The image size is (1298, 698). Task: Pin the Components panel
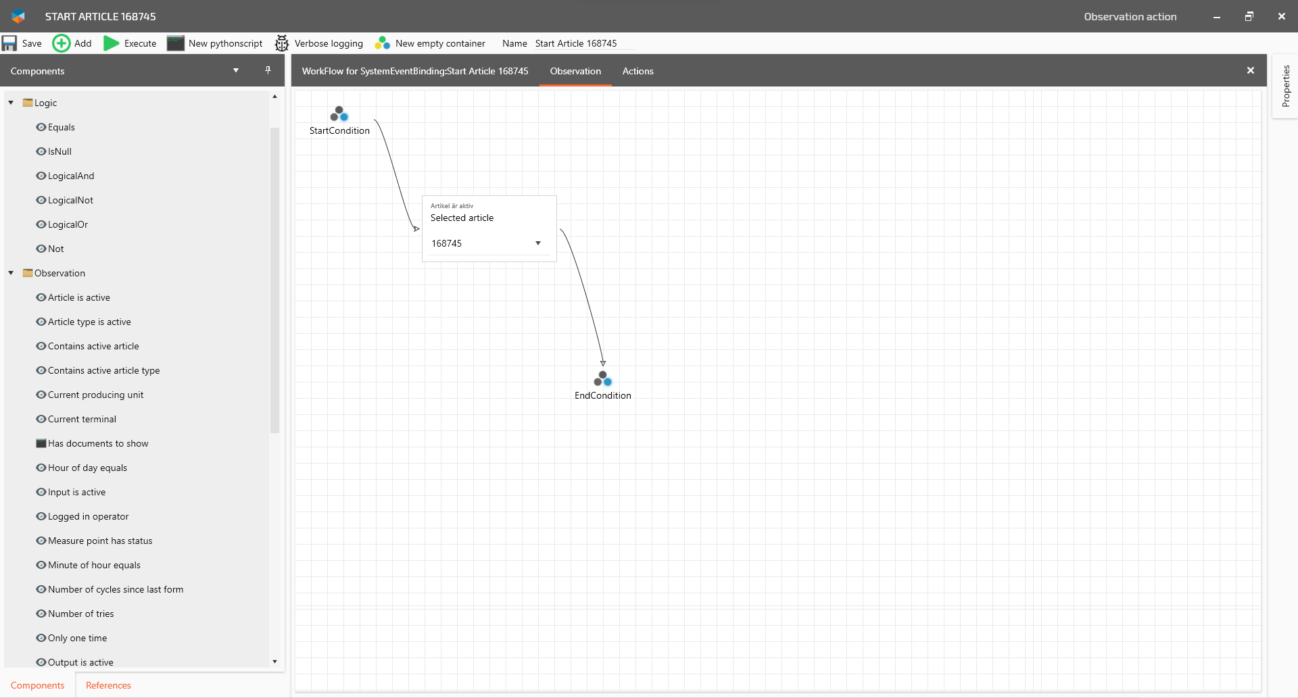click(x=268, y=70)
